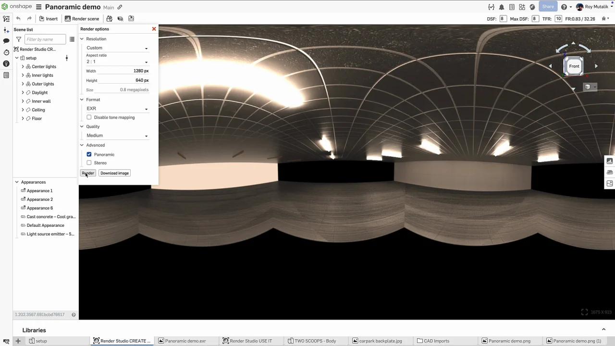Click the Render scene button
The height and width of the screenshot is (346, 615).
[82, 19]
